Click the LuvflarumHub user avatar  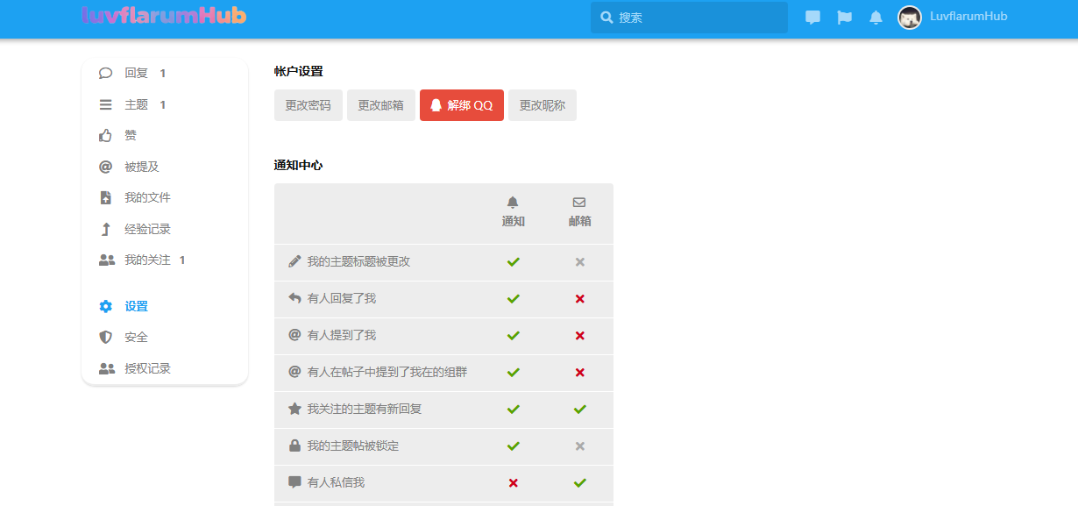click(x=910, y=18)
